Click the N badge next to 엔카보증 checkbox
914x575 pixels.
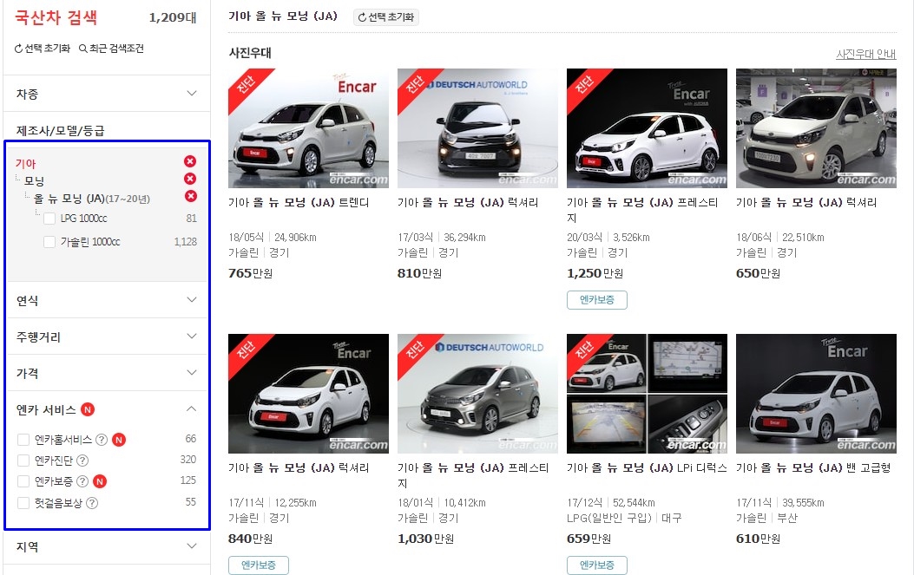point(100,481)
